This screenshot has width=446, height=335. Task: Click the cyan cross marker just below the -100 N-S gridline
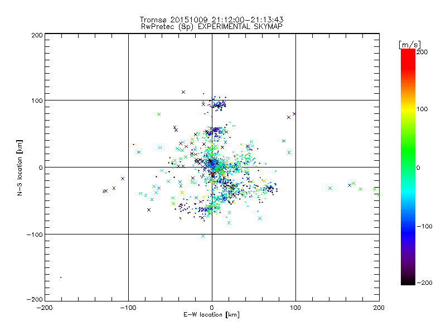(x=203, y=236)
